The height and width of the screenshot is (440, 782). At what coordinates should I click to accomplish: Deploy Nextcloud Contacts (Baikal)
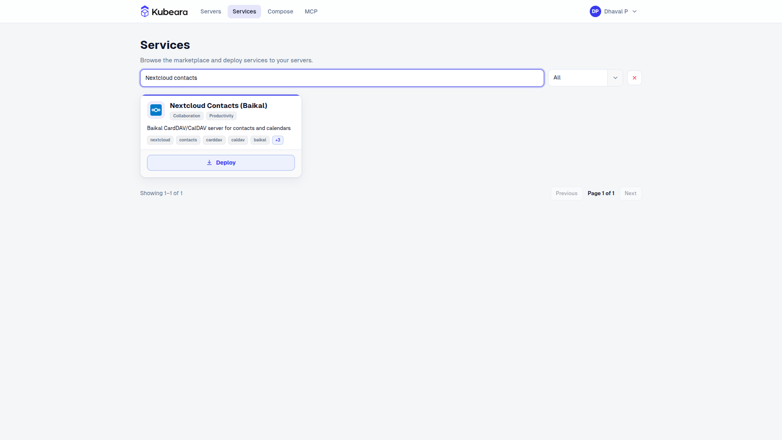tap(221, 163)
